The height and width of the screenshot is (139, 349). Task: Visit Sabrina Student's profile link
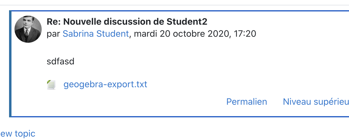tap(96, 34)
